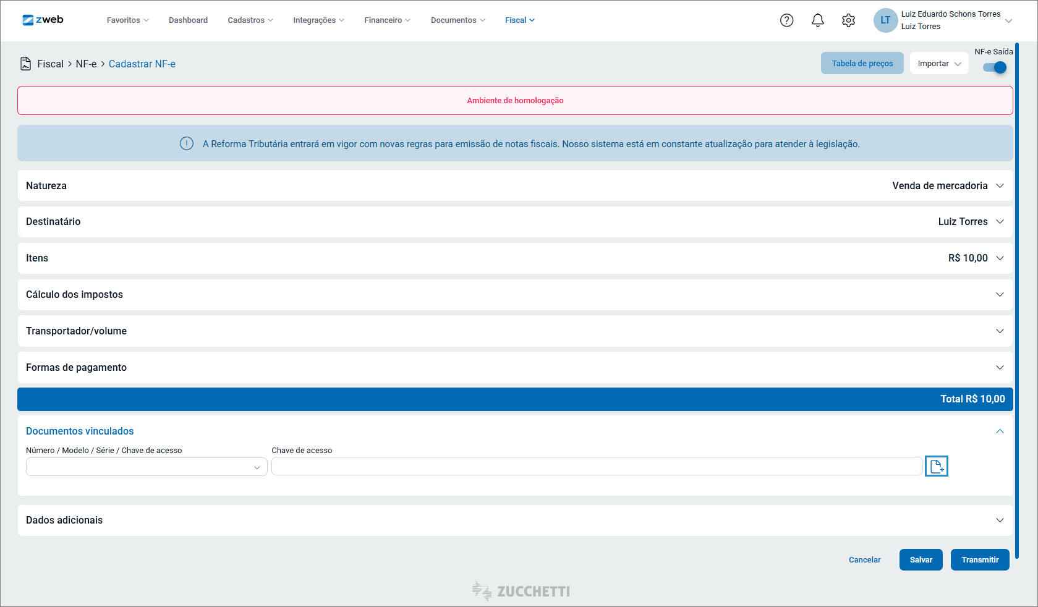Collapse the Documentos vinculados section

[1000, 431]
